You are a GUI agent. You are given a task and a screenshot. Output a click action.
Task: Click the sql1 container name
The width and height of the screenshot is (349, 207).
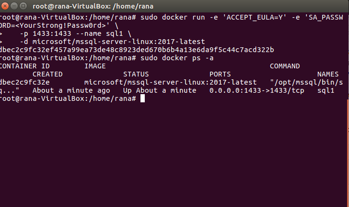326,90
